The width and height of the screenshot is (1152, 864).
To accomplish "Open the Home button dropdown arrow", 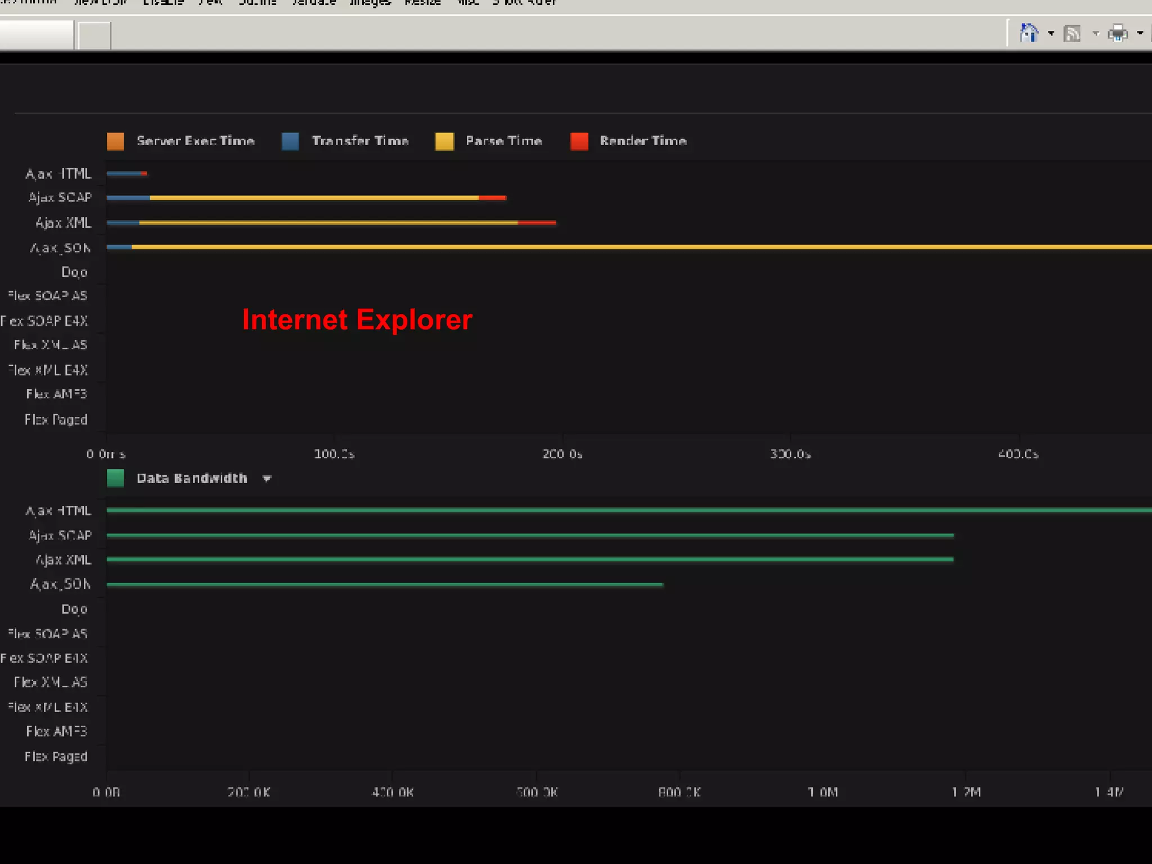I will (1051, 34).
